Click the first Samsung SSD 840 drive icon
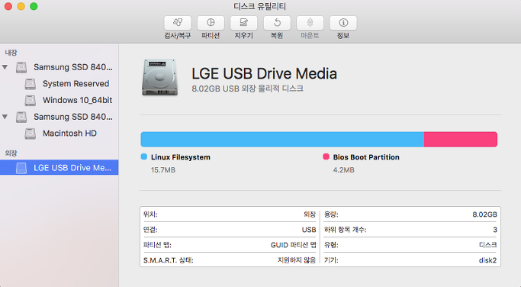Viewport: 521px width, 287px height. coord(21,67)
